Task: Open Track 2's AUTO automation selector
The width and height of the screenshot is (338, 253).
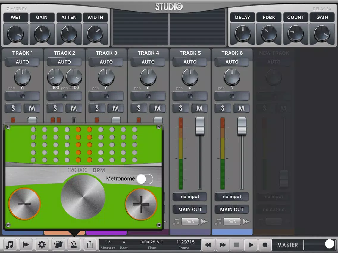Action: [x=64, y=62]
